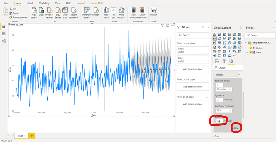The width and height of the screenshot is (276, 142).
Task: Open the Get data button
Action: pyautogui.click(x=34, y=13)
